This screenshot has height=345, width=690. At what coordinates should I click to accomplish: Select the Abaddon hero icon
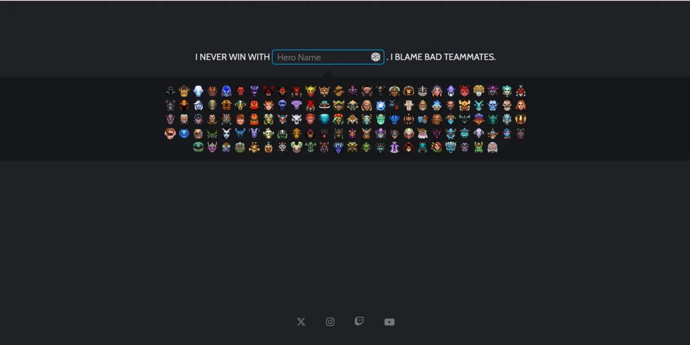(170, 91)
